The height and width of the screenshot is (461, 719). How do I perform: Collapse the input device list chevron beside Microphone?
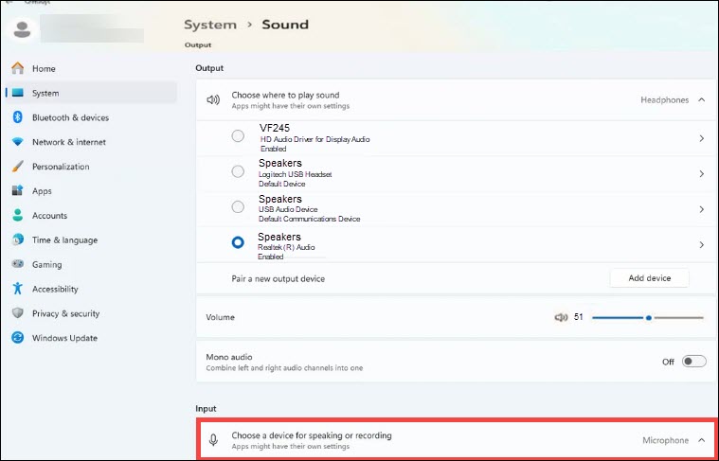point(702,440)
